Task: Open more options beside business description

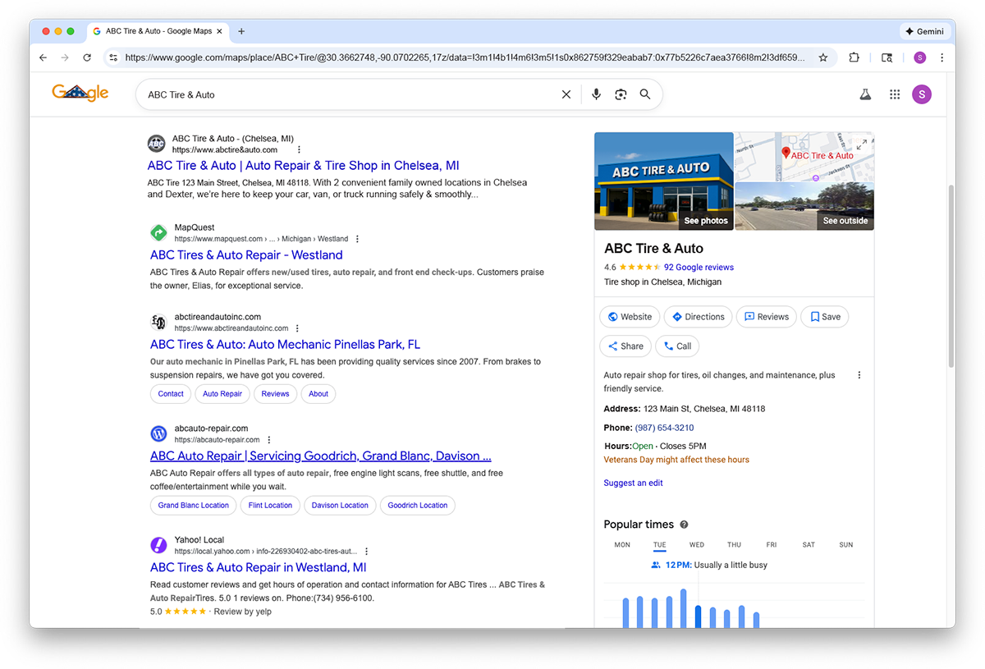Action: 859,375
